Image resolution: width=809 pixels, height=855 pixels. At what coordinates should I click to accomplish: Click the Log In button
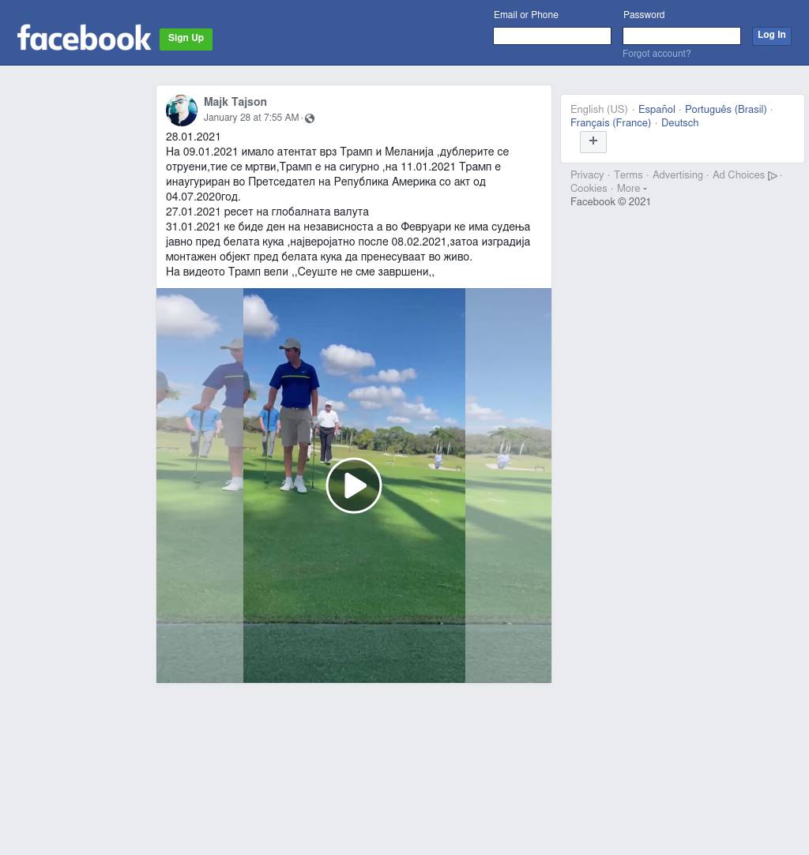[x=771, y=36]
